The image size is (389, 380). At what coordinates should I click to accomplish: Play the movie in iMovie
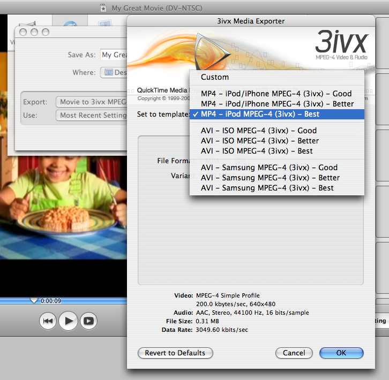pyautogui.click(x=69, y=321)
